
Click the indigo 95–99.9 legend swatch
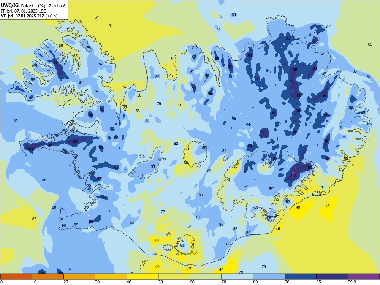tap(332, 277)
